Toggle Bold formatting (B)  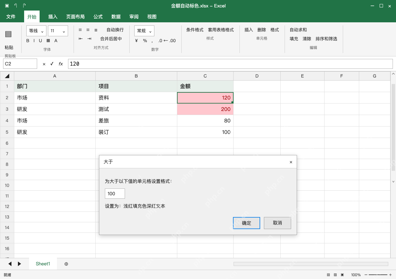click(28, 41)
